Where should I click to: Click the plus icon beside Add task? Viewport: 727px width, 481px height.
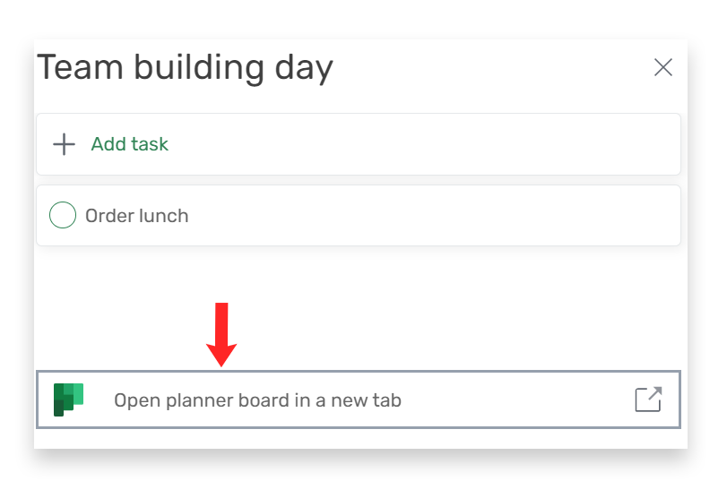(x=64, y=144)
